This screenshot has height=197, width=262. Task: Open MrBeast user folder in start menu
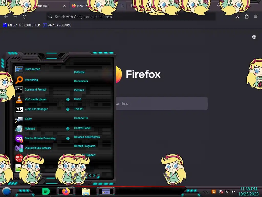pyautogui.click(x=79, y=72)
